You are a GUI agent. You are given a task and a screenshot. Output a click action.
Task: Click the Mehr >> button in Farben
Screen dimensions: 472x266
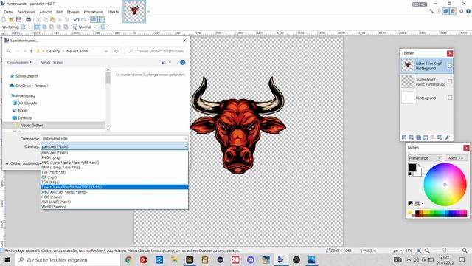456,158
